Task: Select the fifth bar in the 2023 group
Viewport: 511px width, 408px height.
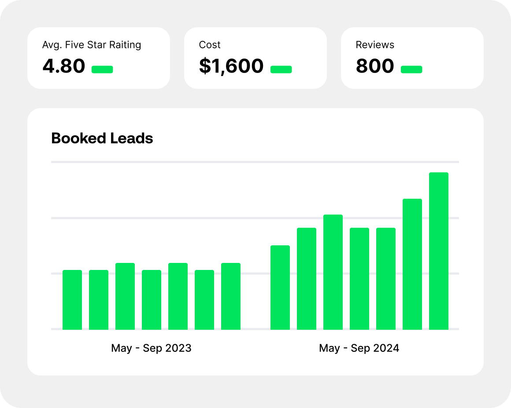Action: coord(178,296)
